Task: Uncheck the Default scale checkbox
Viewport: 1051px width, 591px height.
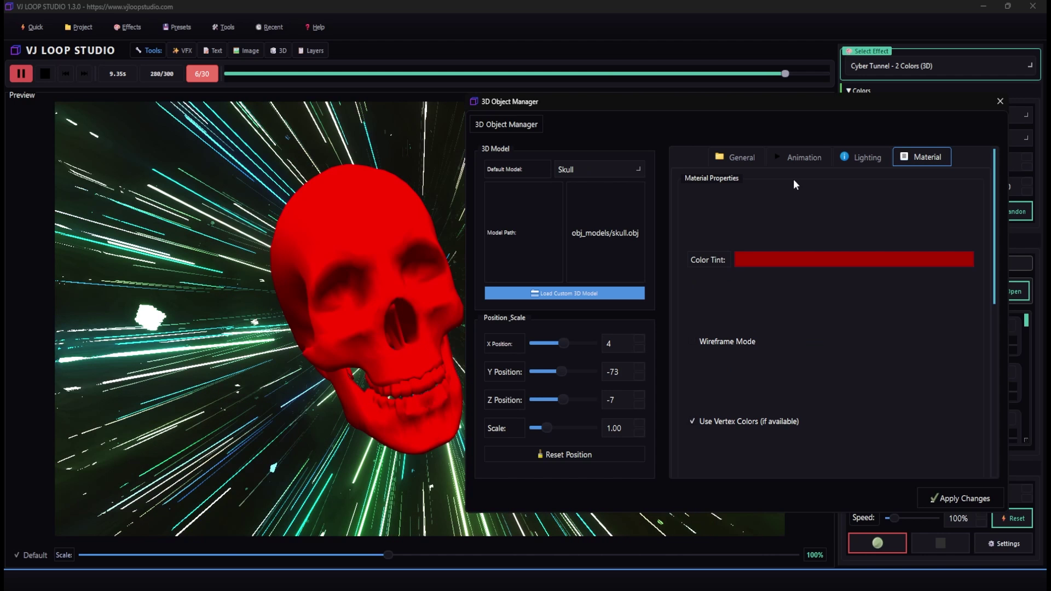Action: [x=16, y=554]
